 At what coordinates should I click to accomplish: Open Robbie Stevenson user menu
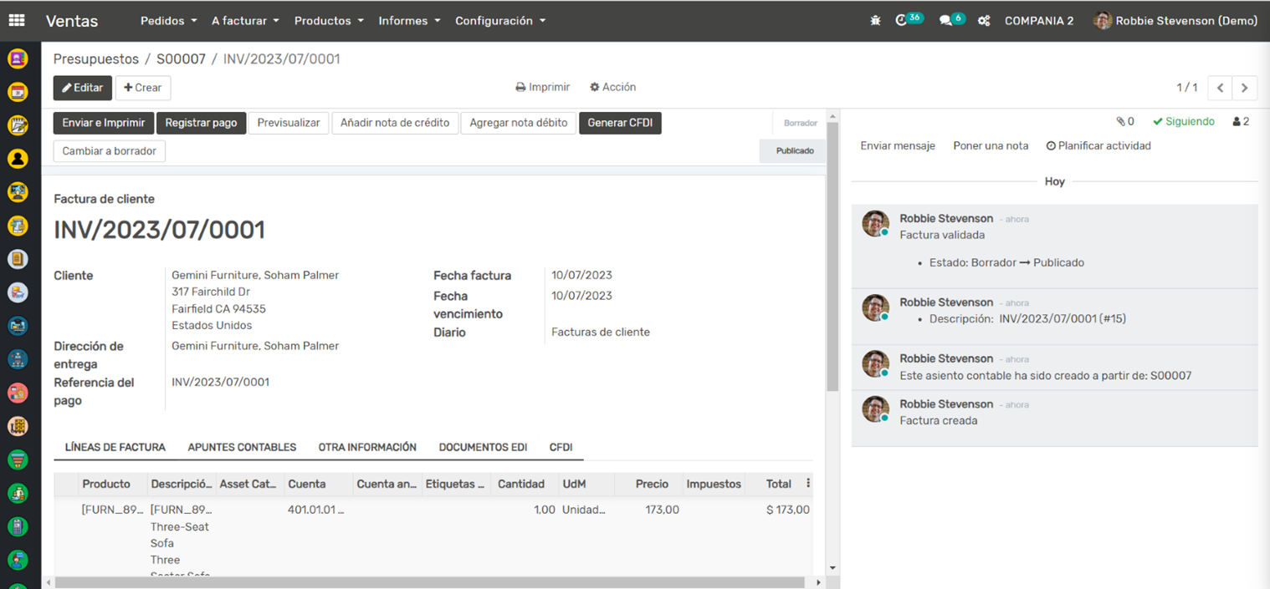[x=1175, y=21]
